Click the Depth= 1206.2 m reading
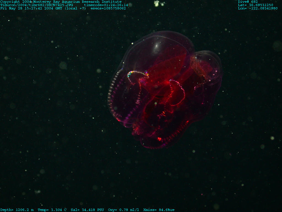Screen dimensions: 282x212 coord(17,210)
